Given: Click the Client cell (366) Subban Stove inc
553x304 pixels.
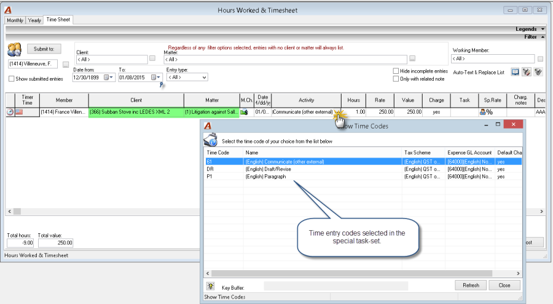Looking at the screenshot, I should [136, 112].
